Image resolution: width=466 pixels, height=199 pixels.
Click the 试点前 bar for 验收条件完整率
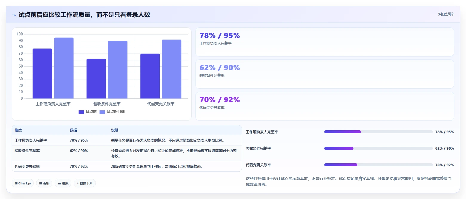(96, 79)
